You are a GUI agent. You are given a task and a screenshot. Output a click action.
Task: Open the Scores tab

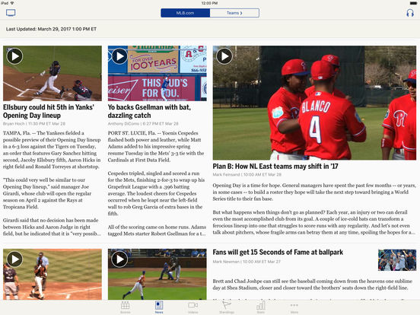[x=125, y=307]
